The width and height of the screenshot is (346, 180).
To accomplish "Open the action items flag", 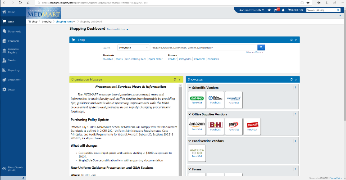I will 277,10.
